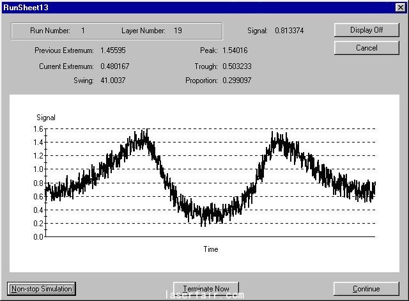Click the Time axis label below the chart
This screenshot has width=409, height=301.
pos(211,249)
